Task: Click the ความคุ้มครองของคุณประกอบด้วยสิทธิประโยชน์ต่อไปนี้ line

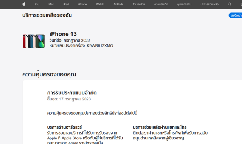Action: (x=92, y=113)
